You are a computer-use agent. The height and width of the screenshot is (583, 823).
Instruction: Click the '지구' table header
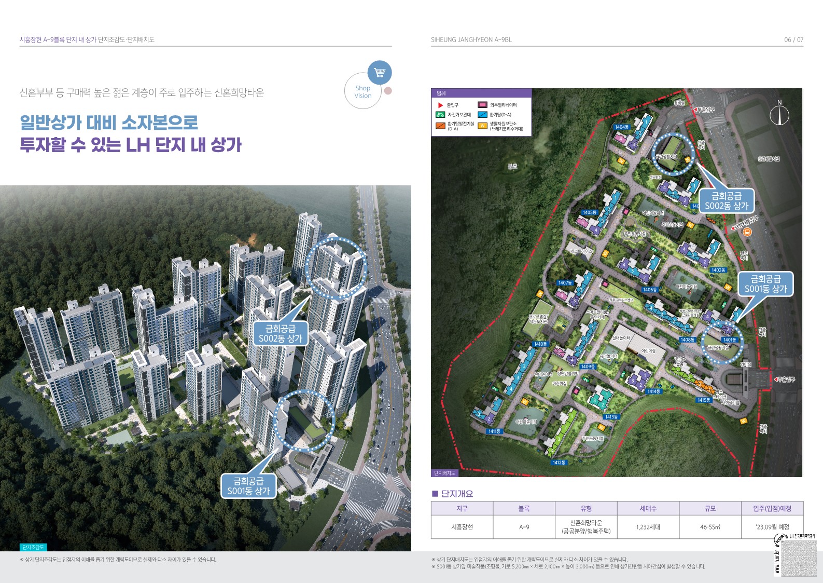tap(462, 509)
